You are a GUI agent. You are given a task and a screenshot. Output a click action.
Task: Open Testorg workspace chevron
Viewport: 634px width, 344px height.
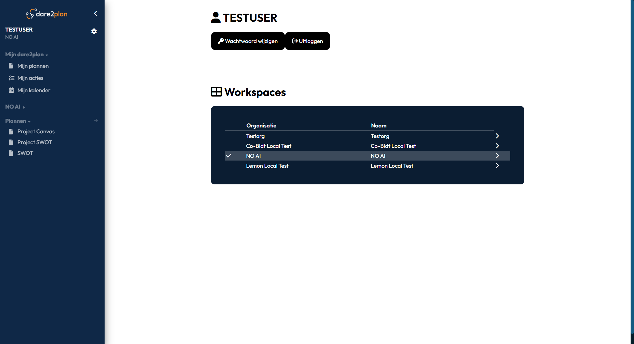point(497,136)
